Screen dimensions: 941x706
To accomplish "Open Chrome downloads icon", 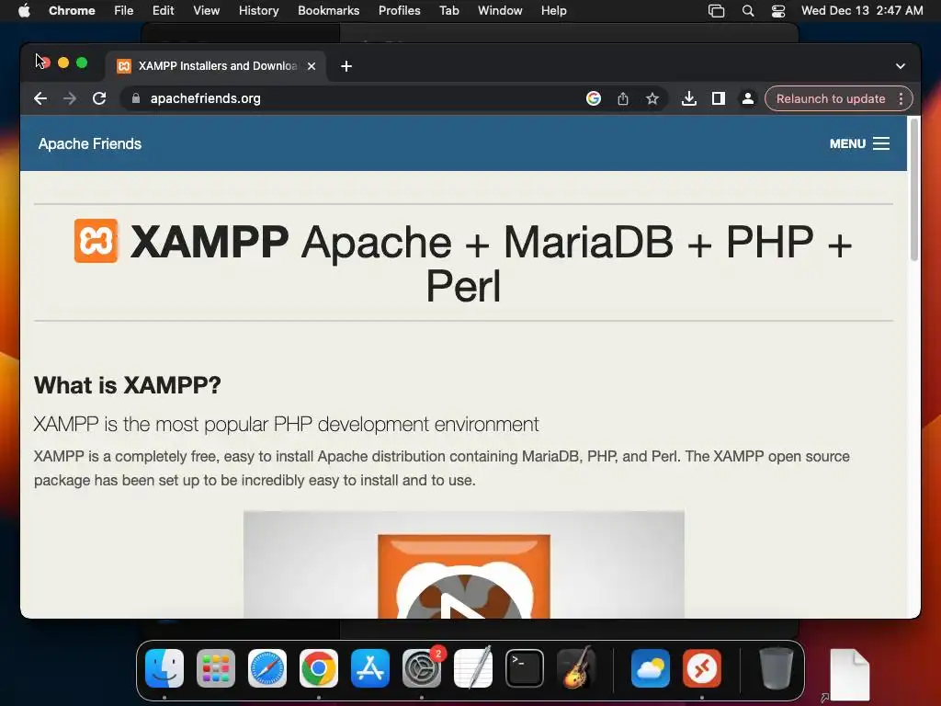I will pos(689,98).
